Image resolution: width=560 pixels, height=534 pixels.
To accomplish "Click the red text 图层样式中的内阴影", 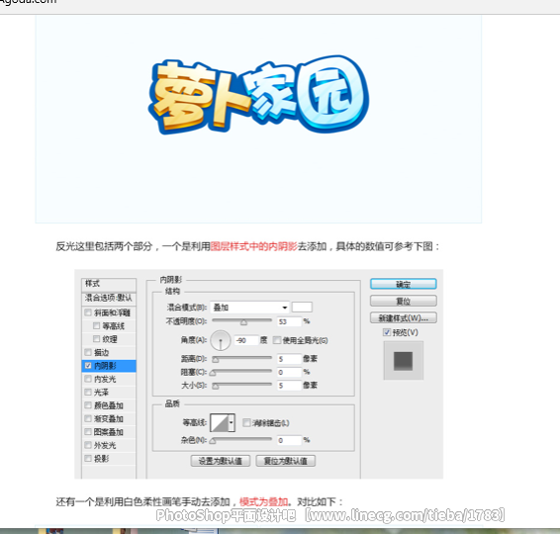I will 253,246.
